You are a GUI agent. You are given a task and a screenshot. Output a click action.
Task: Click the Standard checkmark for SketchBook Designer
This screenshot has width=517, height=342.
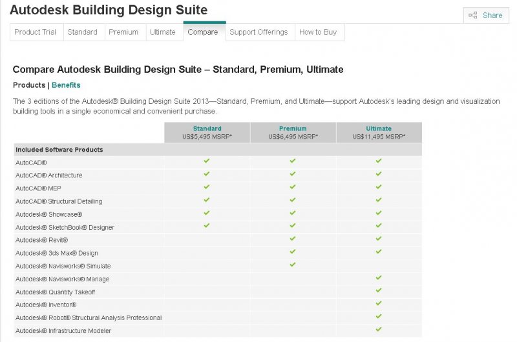pyautogui.click(x=207, y=225)
